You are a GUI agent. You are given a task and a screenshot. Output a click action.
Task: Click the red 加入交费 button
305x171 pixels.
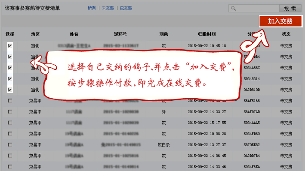280,21
